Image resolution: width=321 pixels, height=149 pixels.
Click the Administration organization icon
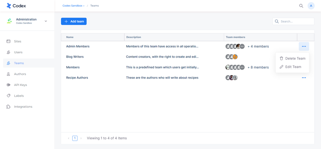pos(9,21)
